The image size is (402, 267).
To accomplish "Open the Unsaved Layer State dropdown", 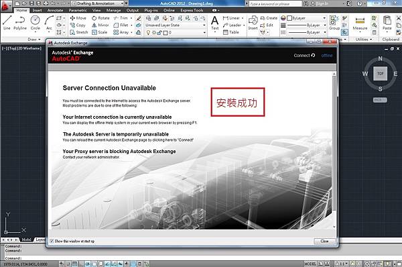I will [176, 25].
